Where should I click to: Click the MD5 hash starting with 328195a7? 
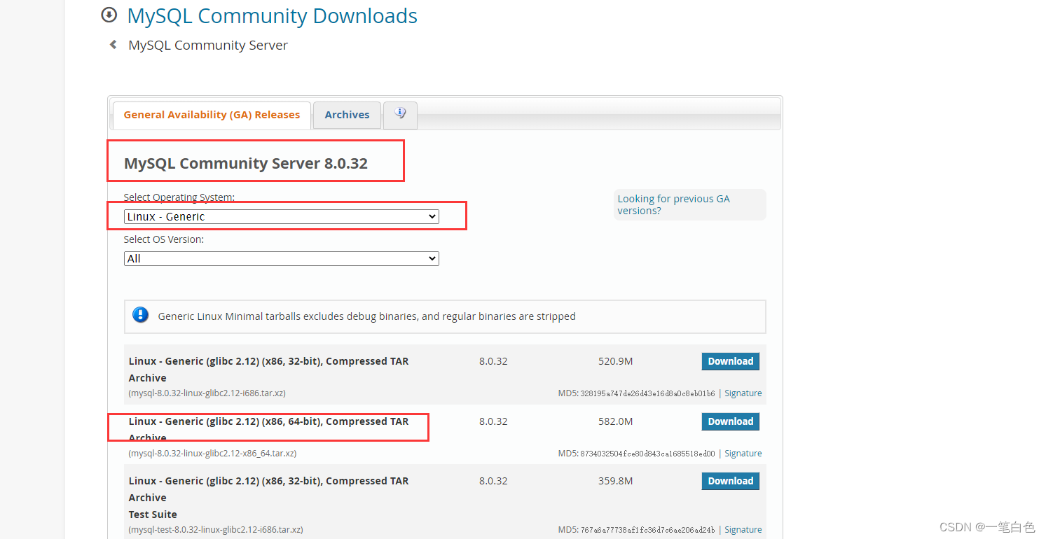[647, 393]
